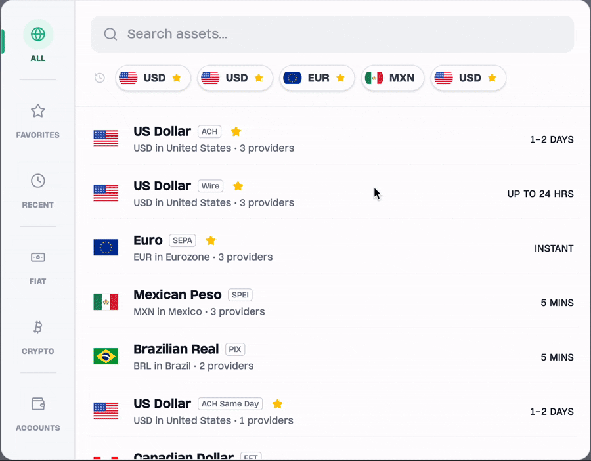The image size is (591, 461).
Task: Click the Accounts wallet icon
Action: coord(38,404)
